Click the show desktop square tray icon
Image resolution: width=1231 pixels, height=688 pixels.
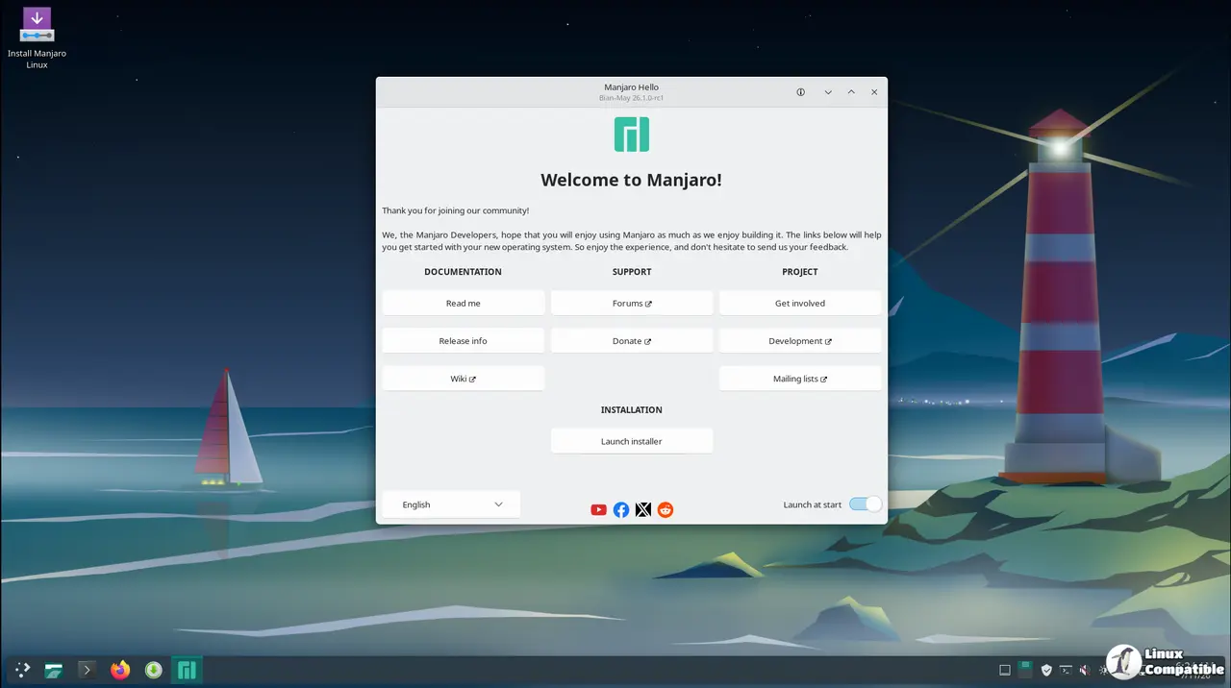[x=1005, y=670]
